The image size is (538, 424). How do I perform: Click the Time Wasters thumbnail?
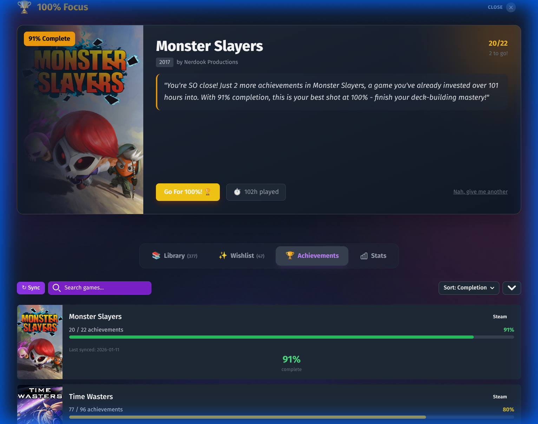point(40,404)
